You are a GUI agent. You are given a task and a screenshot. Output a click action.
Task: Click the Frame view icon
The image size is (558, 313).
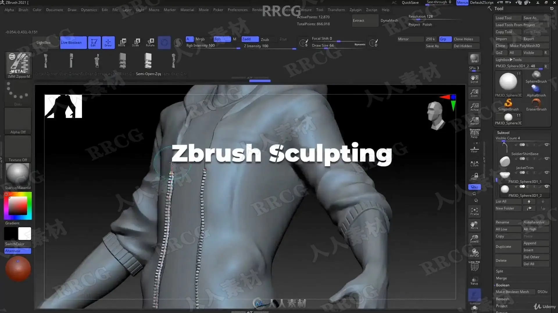(x=474, y=211)
